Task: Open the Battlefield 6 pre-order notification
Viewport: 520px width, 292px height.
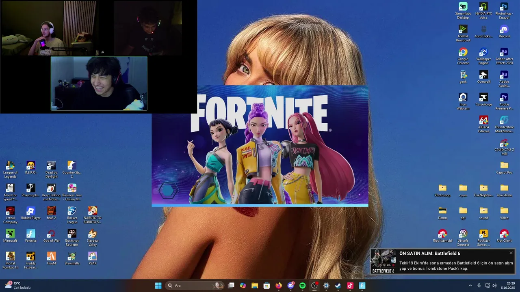Action: tap(442, 261)
